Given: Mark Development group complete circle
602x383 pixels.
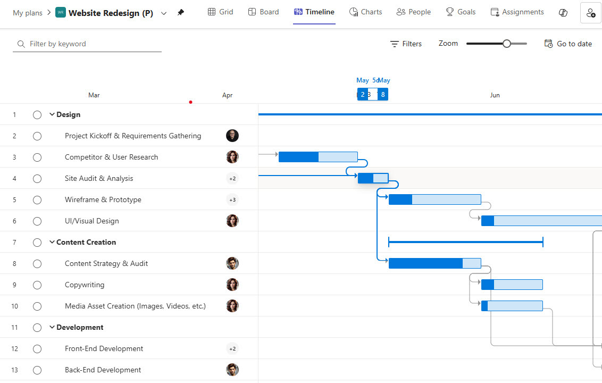Looking at the screenshot, I should [37, 328].
